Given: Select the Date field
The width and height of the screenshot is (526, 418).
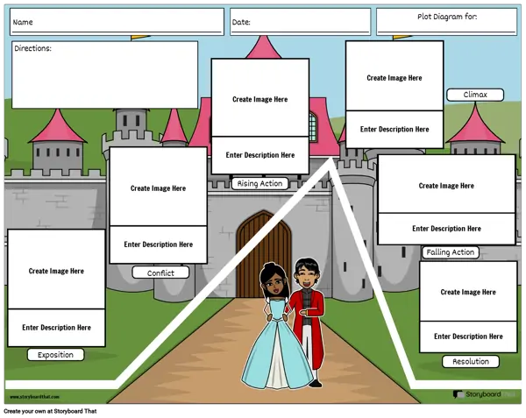Looking at the screenshot, I should (300, 22).
